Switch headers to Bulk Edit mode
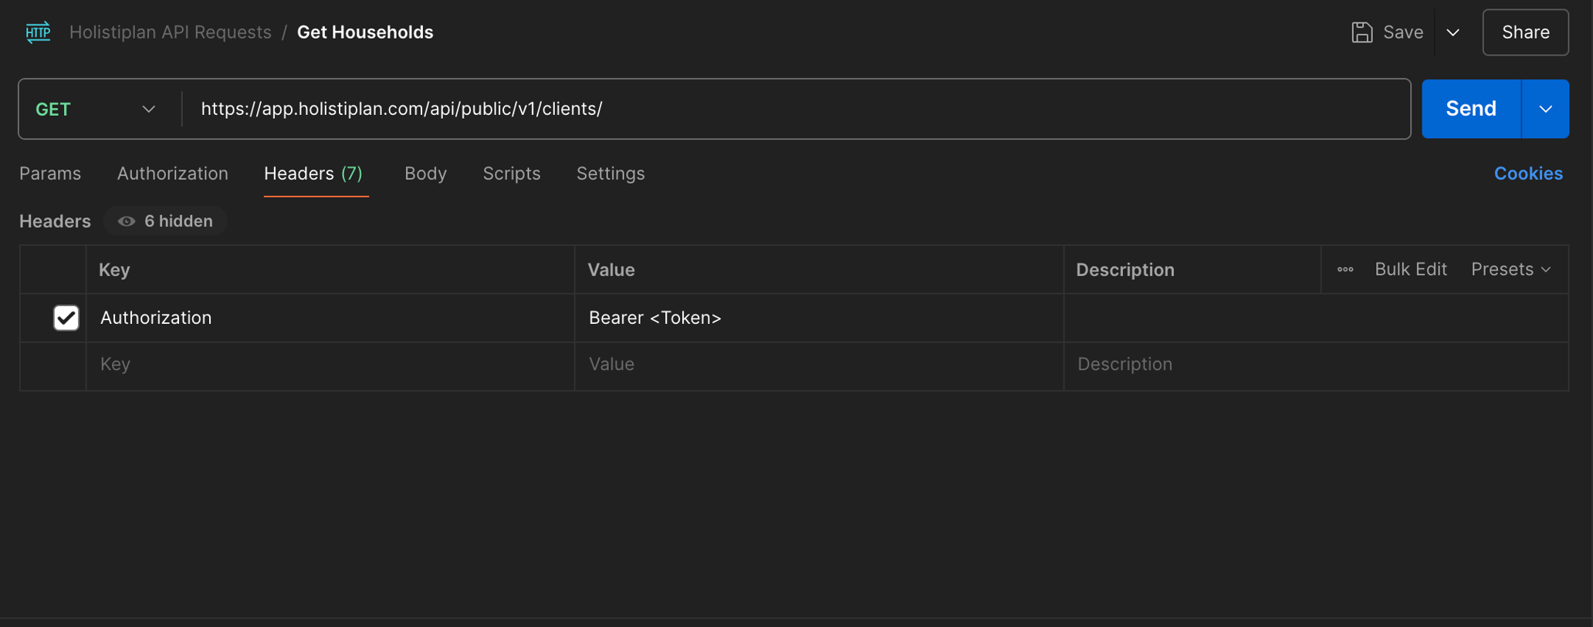The height and width of the screenshot is (627, 1593). [1410, 269]
